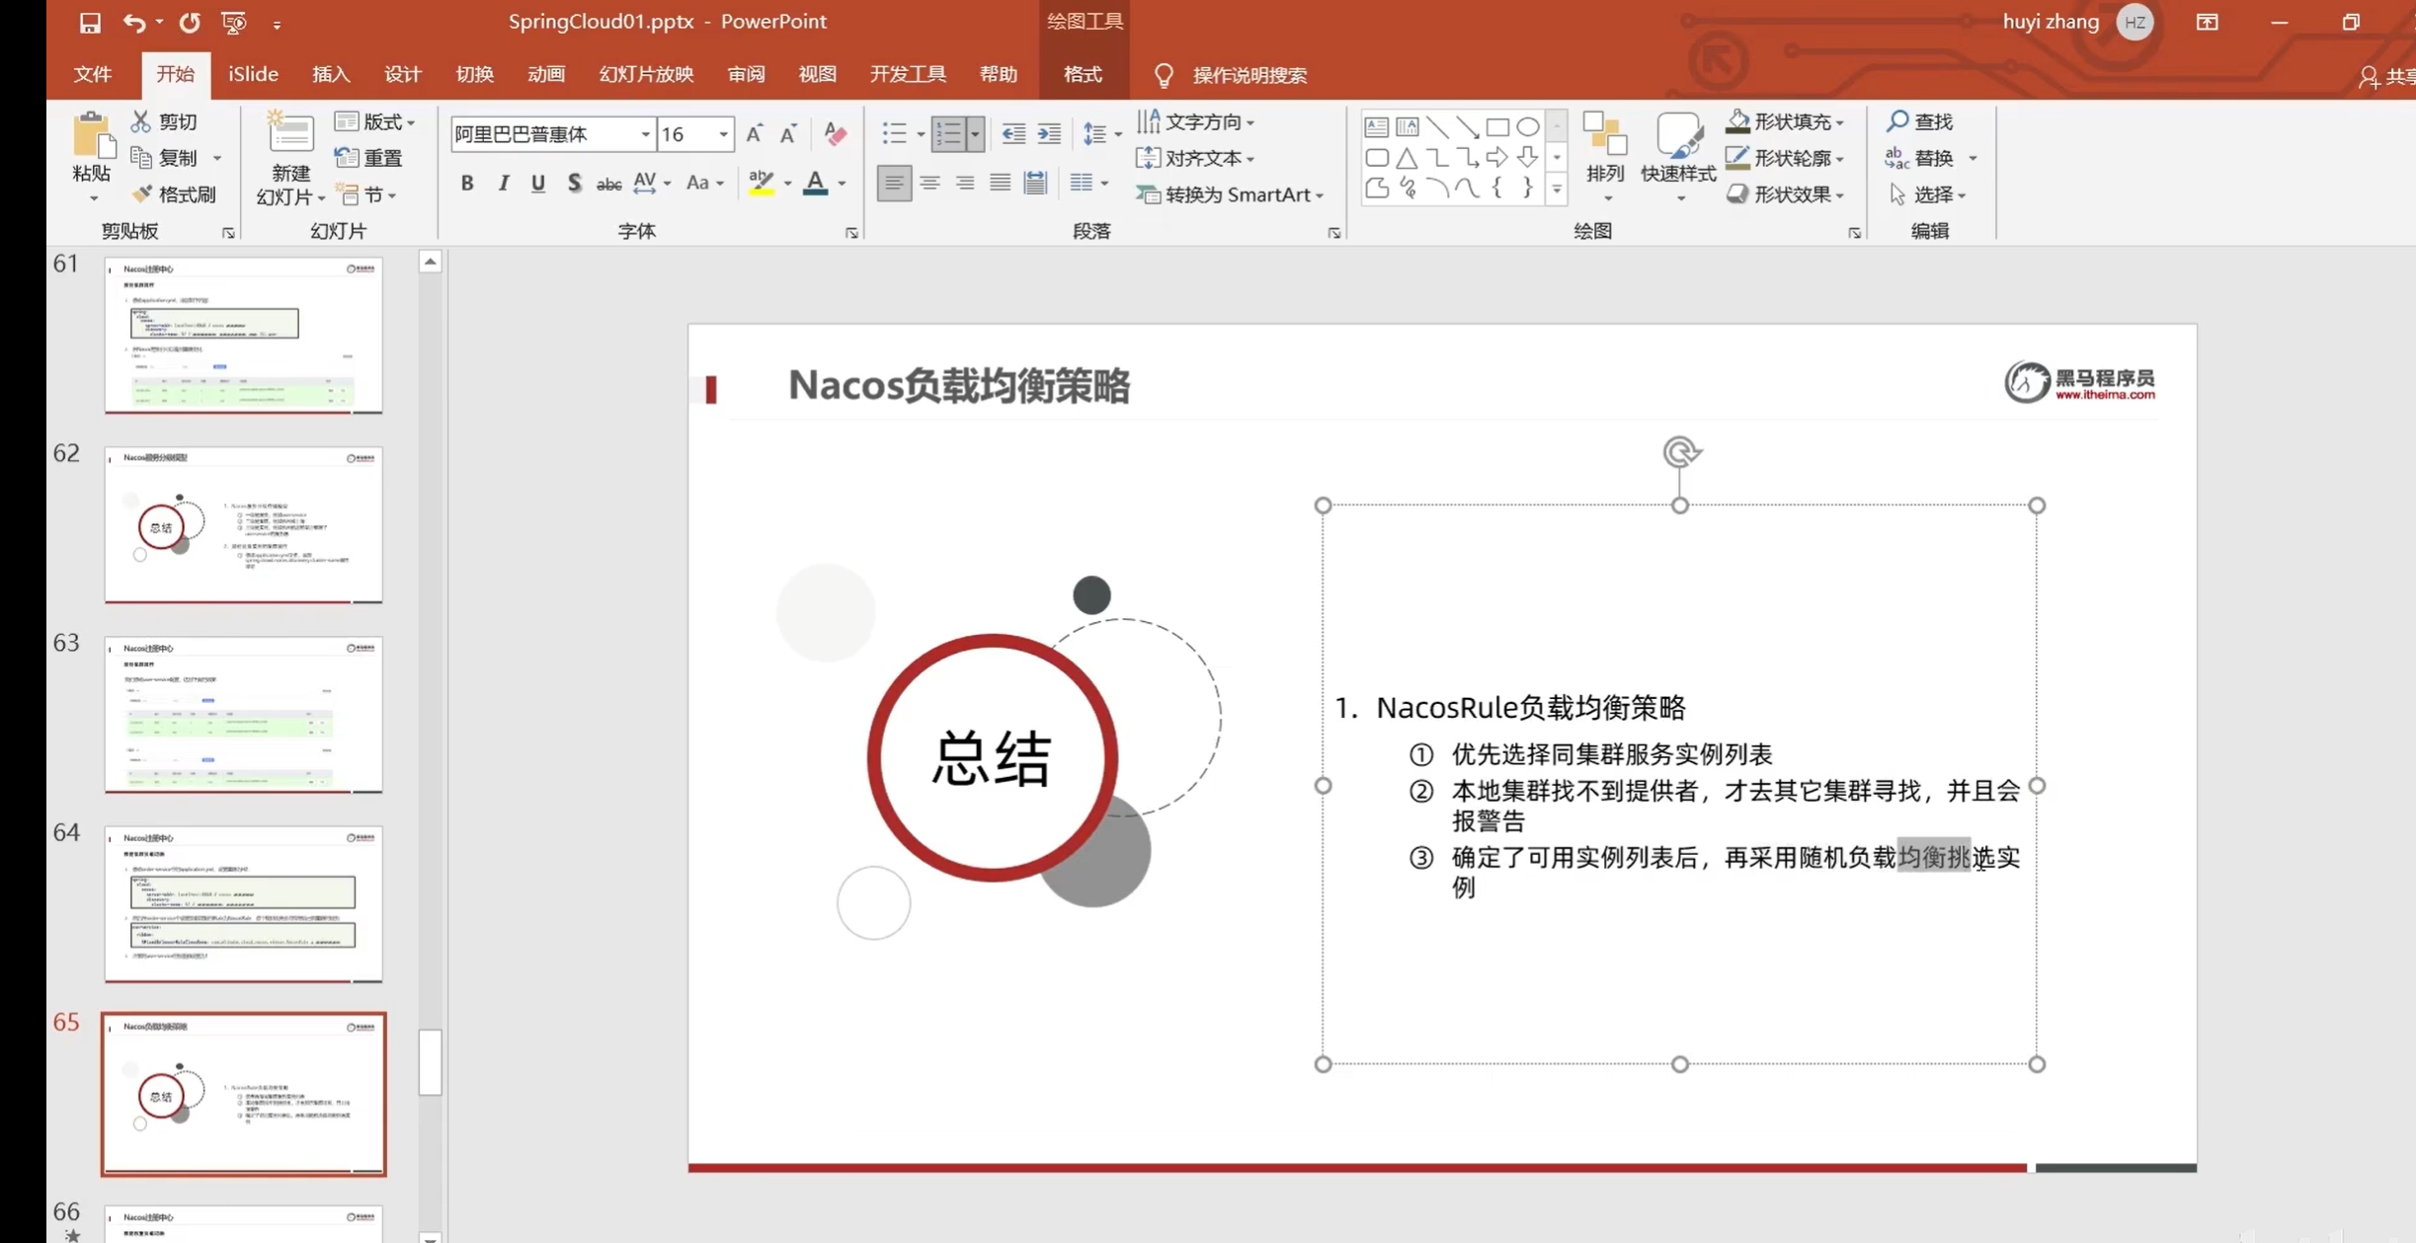This screenshot has height=1243, width=2416.
Task: Select slide 63 thumbnail
Action: point(243,714)
